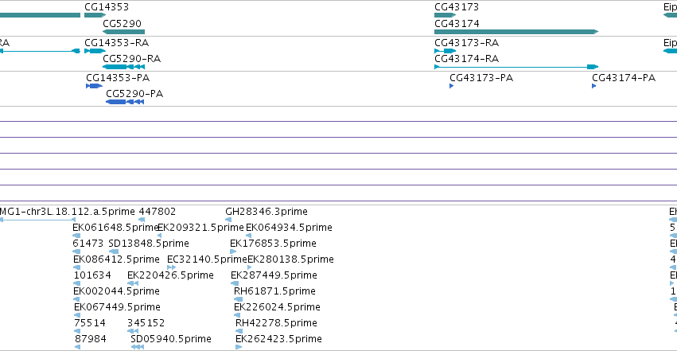The height and width of the screenshot is (351, 677).
Task: Open the CG14353-RA transcript label
Action: click(117, 43)
